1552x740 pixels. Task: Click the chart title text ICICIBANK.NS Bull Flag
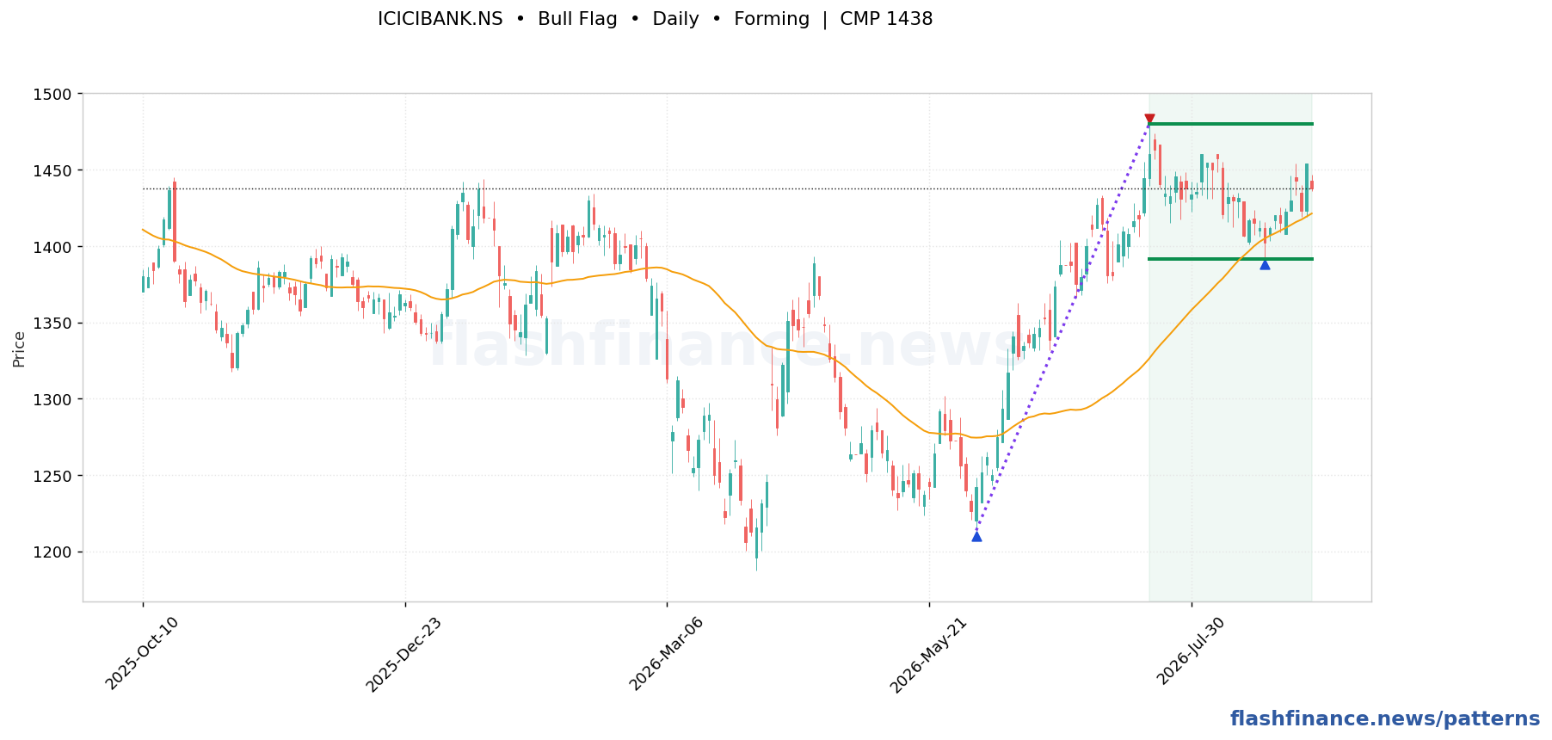click(x=655, y=19)
